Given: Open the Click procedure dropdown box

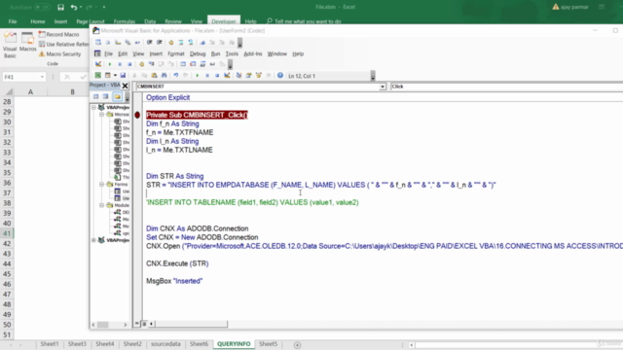Looking at the screenshot, I should pyautogui.click(x=506, y=87).
